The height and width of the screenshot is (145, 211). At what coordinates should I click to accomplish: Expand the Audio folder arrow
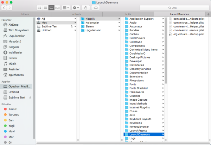click(x=163, y=23)
